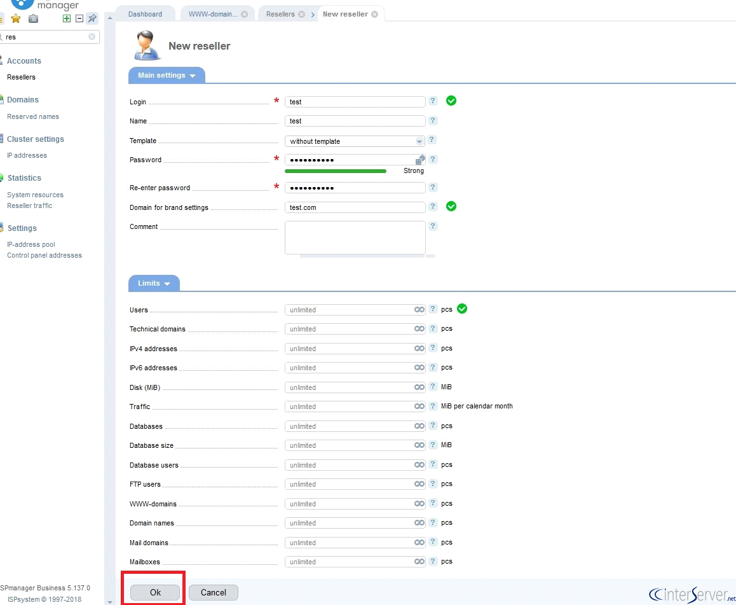The image size is (736, 605).
Task: Expand all menu sections with plus icon
Action: coord(67,18)
